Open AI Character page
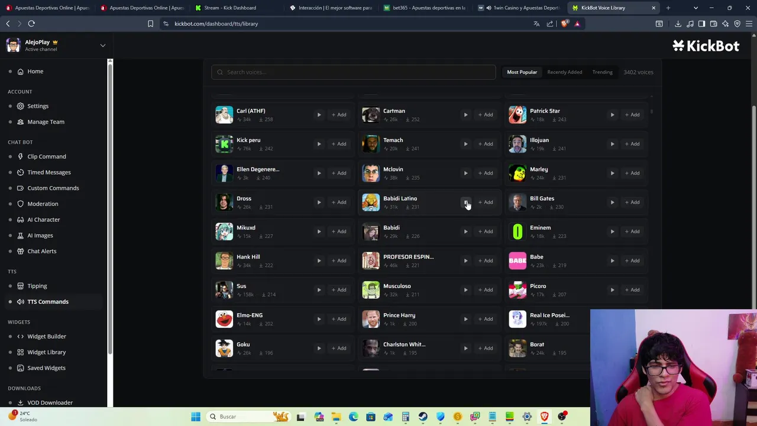Viewport: 757px width, 426px height. (x=44, y=220)
